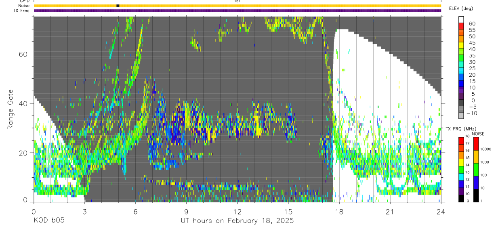Screen dimensions: 496x229
Task: Click the '18' UT hour axis tick
Action: coord(339,212)
